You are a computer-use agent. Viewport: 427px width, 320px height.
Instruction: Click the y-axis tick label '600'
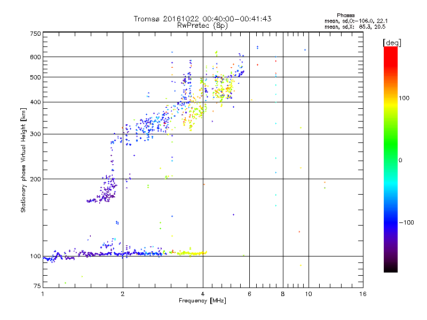point(35,57)
